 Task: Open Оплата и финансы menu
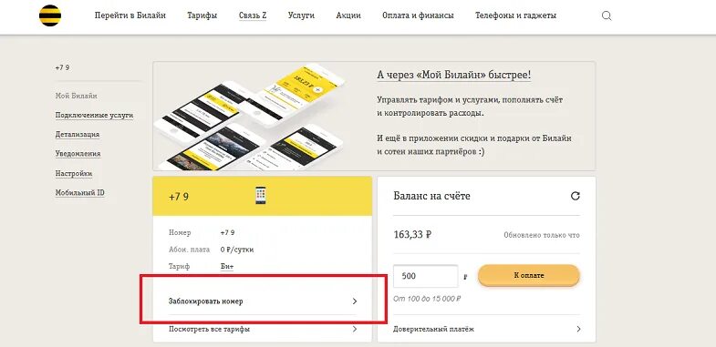pos(418,15)
